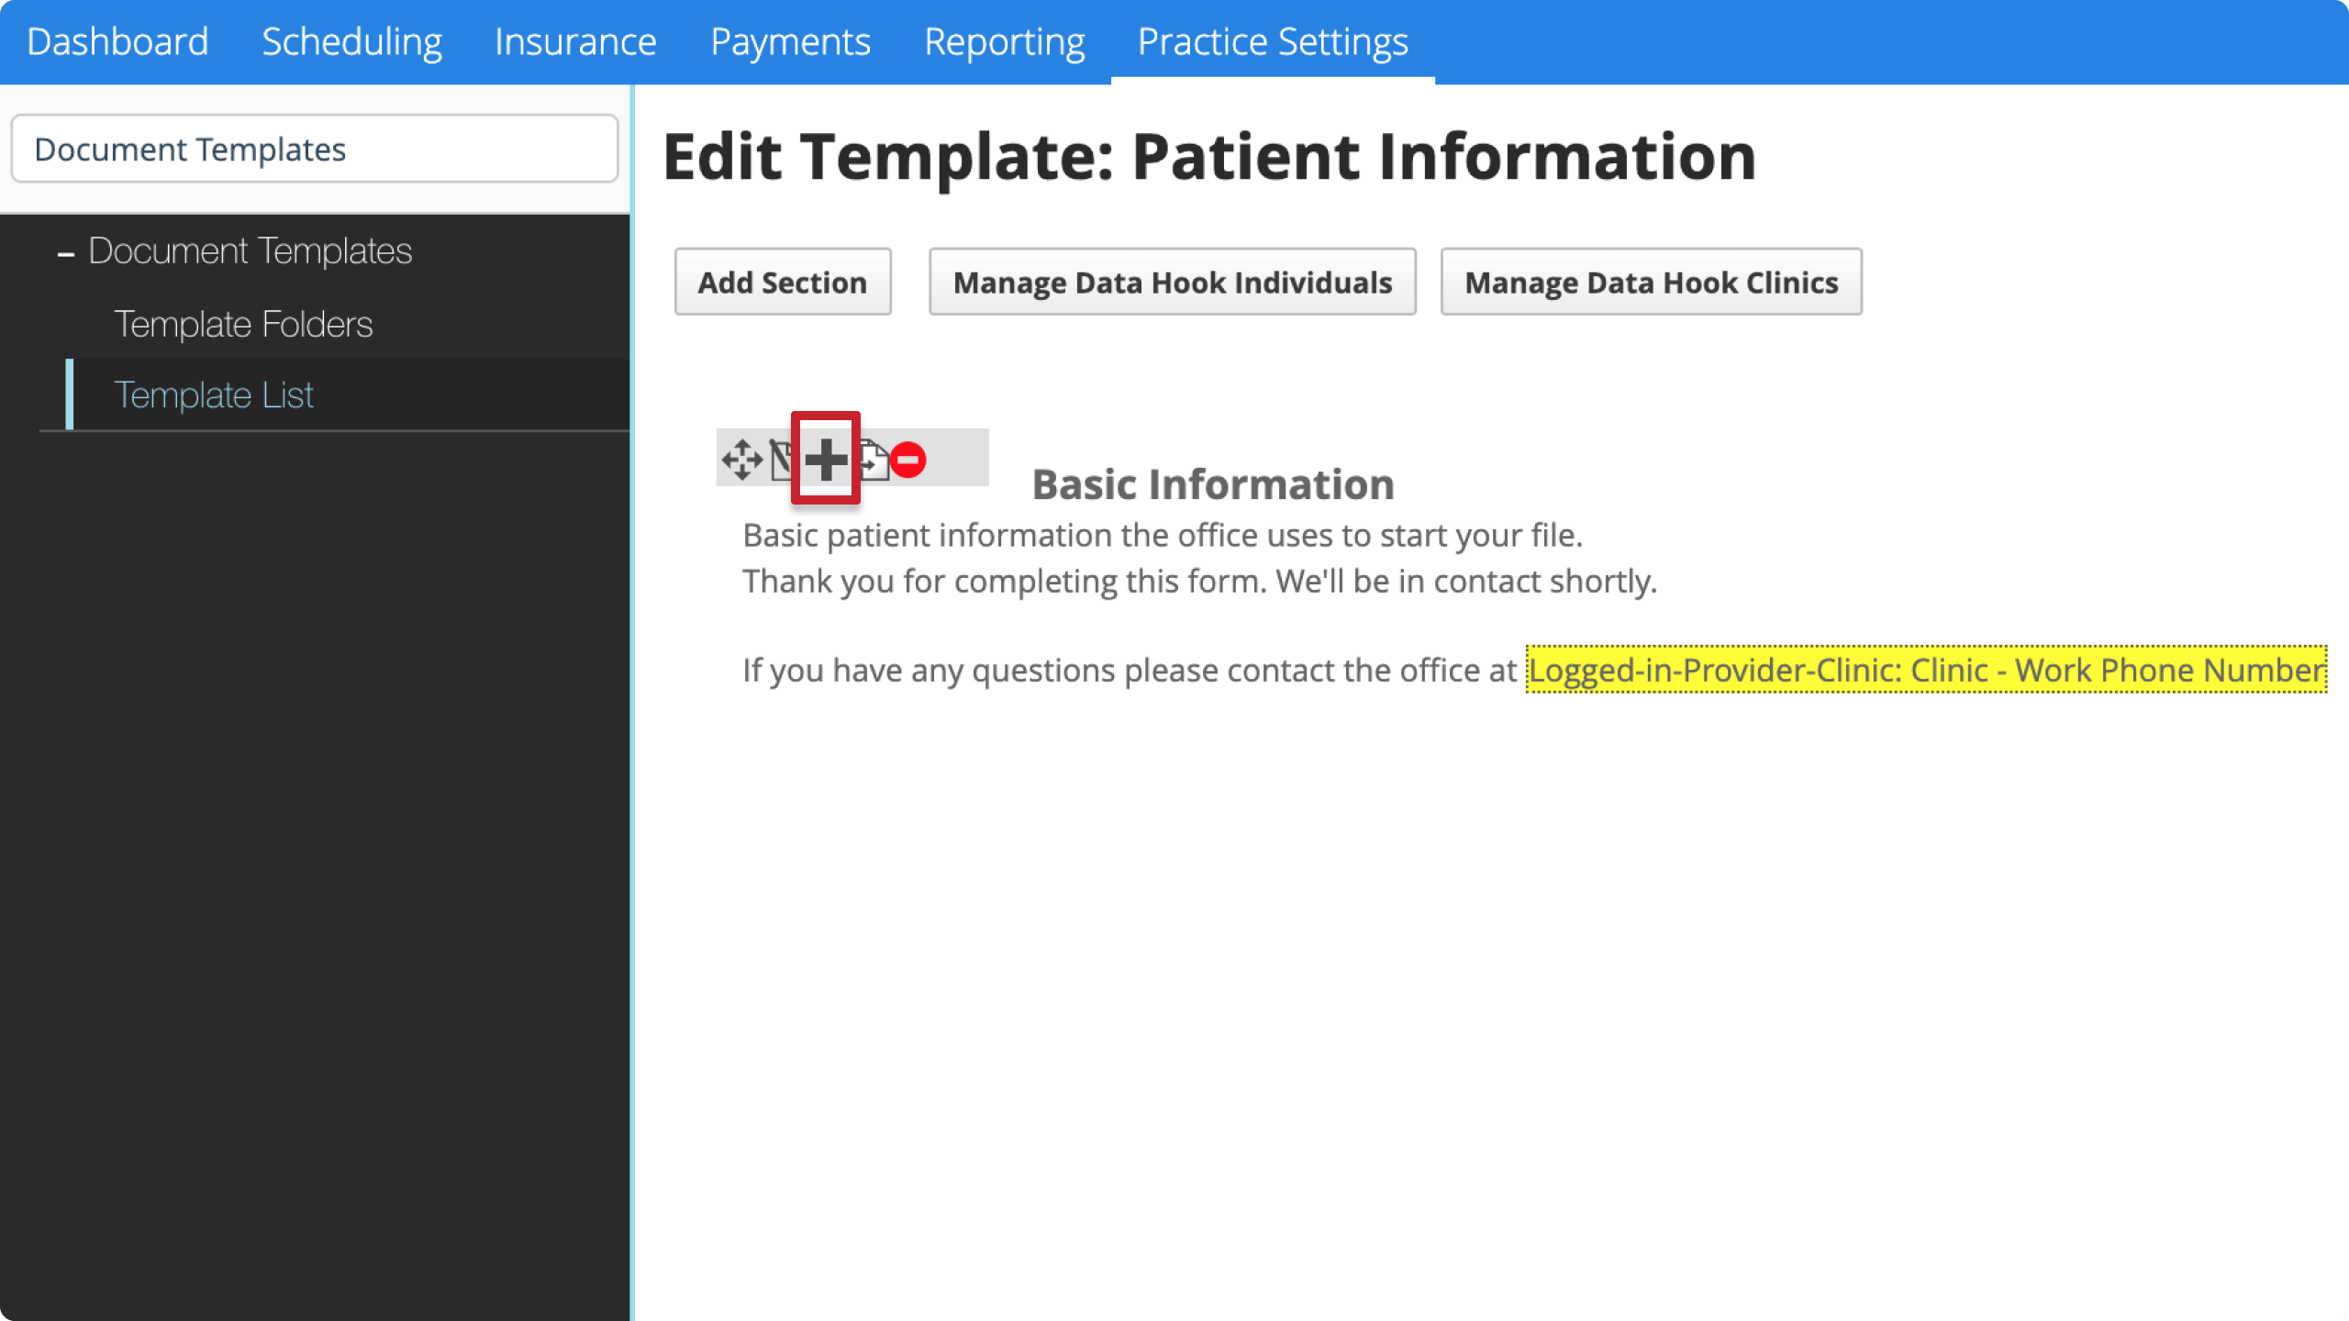Click the Add Section button
This screenshot has width=2349, height=1321.
[783, 281]
